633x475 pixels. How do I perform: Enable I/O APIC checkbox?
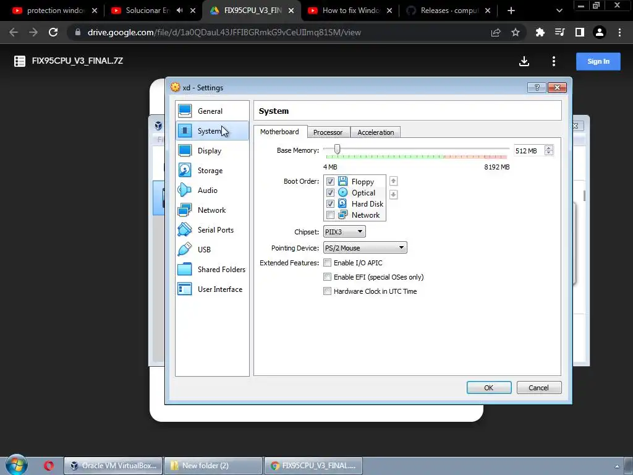(x=328, y=262)
